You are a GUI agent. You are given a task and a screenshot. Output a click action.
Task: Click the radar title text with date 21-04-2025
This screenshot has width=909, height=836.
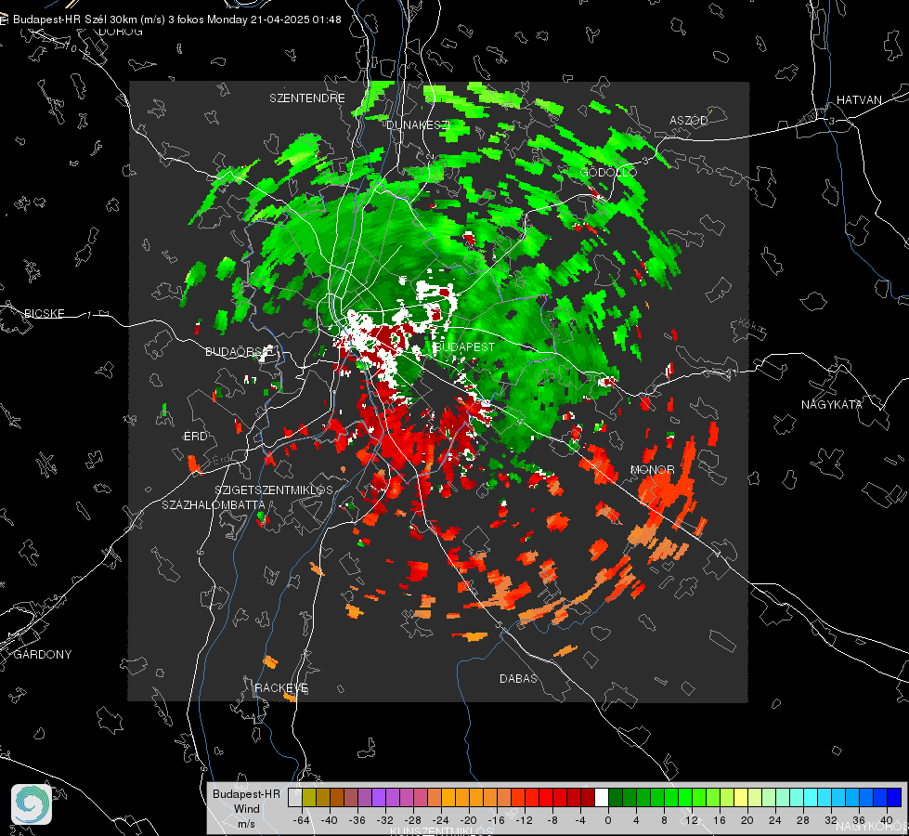177,20
